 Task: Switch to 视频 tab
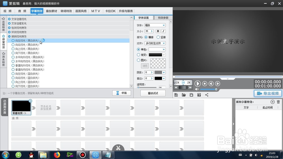7,11
